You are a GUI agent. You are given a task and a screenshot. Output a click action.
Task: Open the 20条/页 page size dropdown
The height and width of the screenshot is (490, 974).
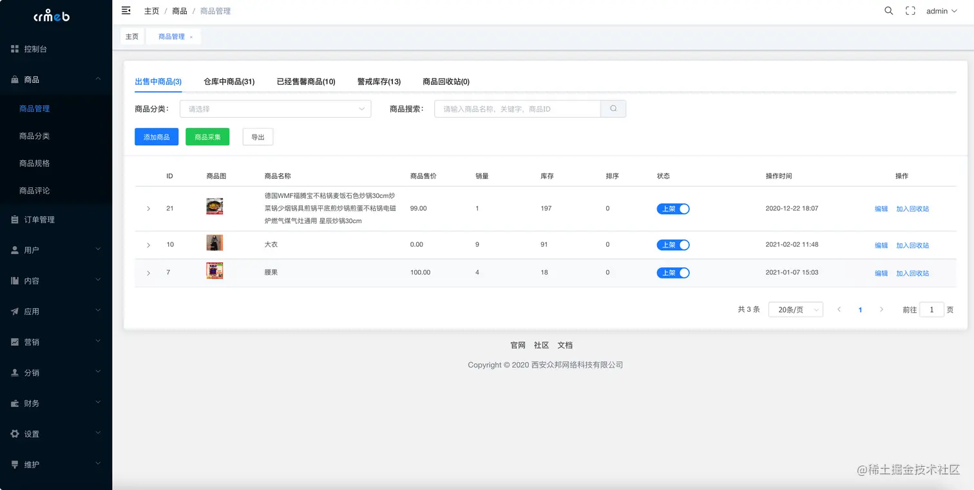coord(796,309)
